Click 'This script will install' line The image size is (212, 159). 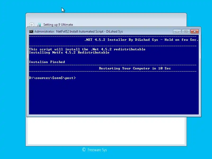(87, 49)
